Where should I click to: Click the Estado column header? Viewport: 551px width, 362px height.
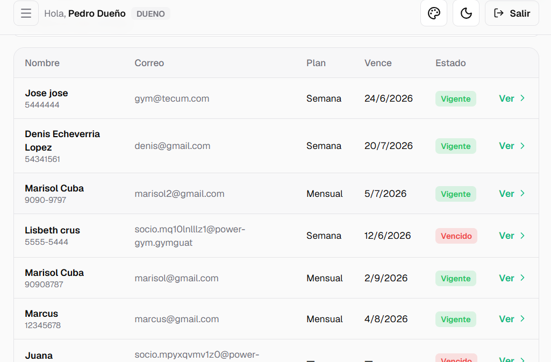[450, 63]
